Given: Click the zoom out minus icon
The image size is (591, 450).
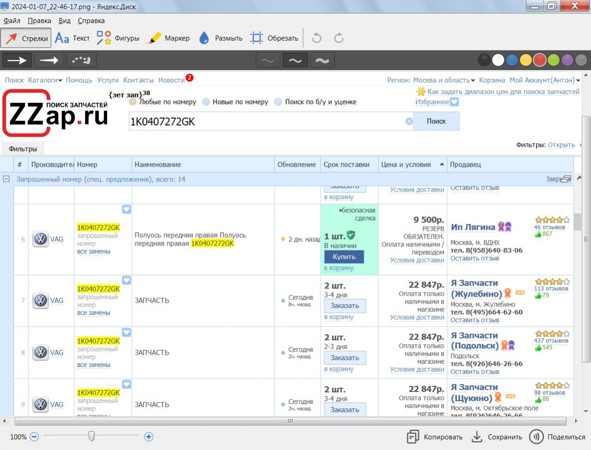Looking at the screenshot, I should pyautogui.click(x=34, y=437).
